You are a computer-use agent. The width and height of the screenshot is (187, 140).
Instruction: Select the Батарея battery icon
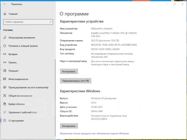click(x=5, y=54)
